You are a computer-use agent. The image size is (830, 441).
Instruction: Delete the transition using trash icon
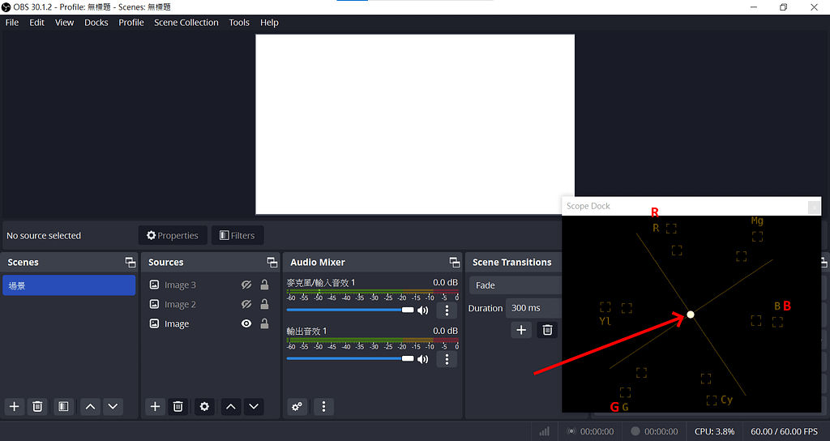point(547,329)
